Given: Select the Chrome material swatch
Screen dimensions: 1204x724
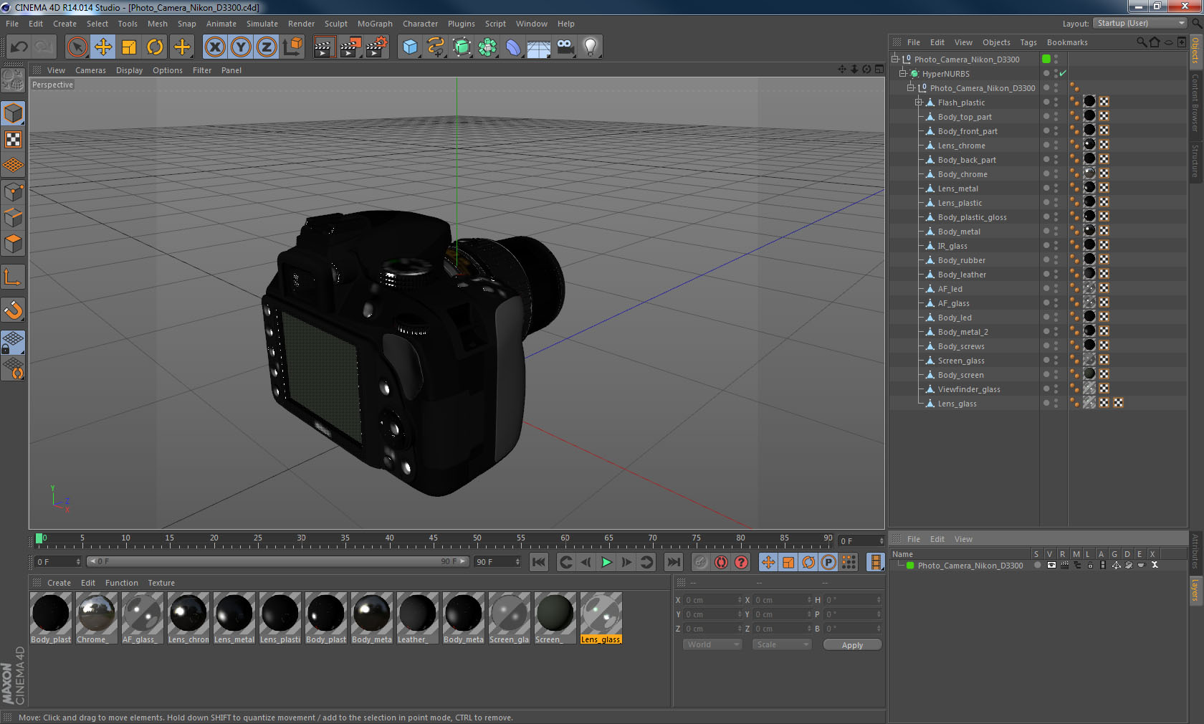Looking at the screenshot, I should point(97,617).
